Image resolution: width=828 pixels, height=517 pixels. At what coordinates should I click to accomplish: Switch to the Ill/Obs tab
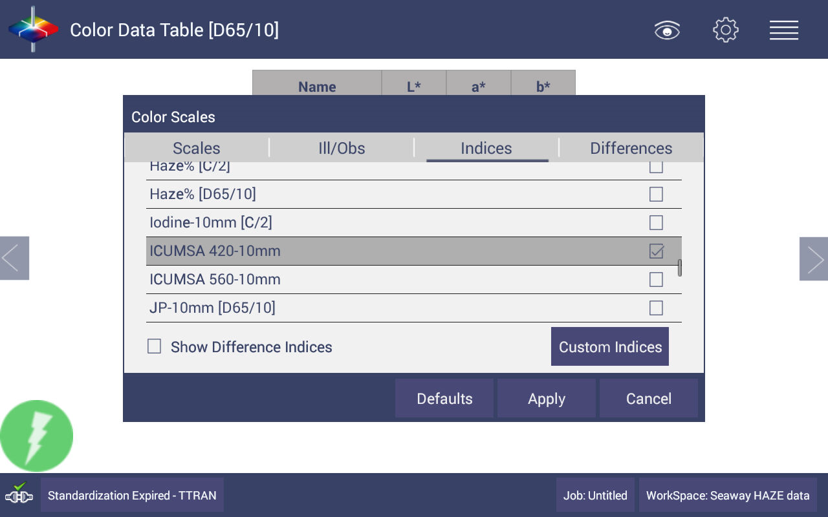(342, 149)
